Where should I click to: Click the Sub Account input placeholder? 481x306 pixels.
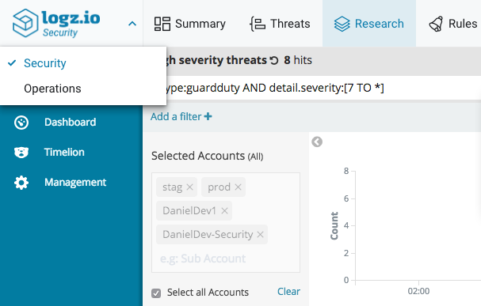click(x=203, y=259)
